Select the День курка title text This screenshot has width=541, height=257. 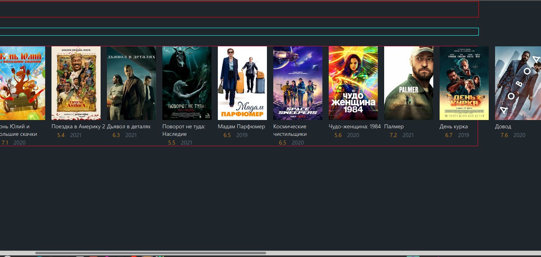click(453, 127)
